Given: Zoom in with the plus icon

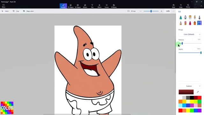Looking at the screenshot, I should pos(162,11).
